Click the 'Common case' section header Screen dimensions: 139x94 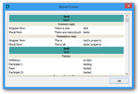66,24
